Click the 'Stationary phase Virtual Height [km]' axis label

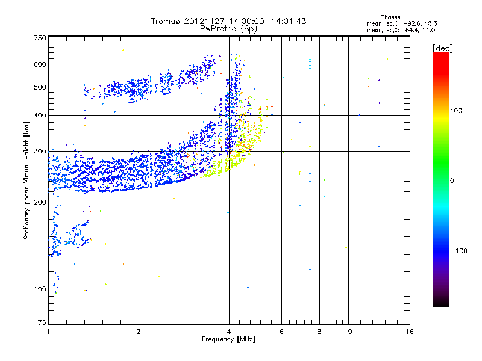pyautogui.click(x=26, y=181)
